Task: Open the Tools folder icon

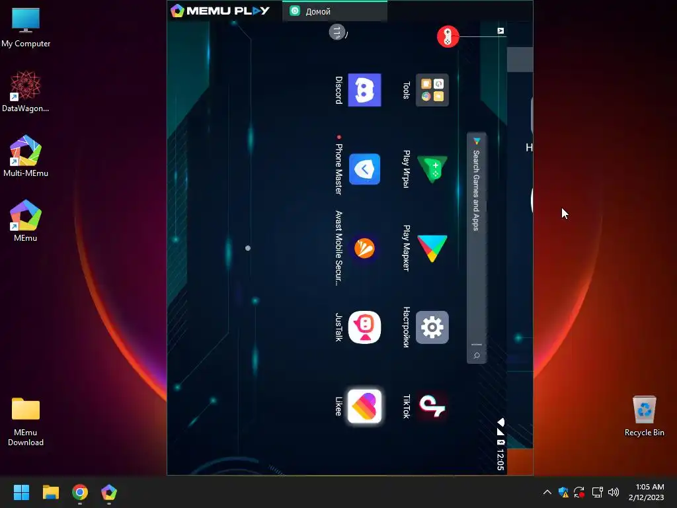Action: (432, 90)
